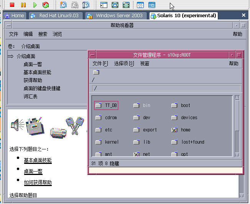Select 桌面的键盘快捷键 in the help topic tree

[x=42, y=88]
